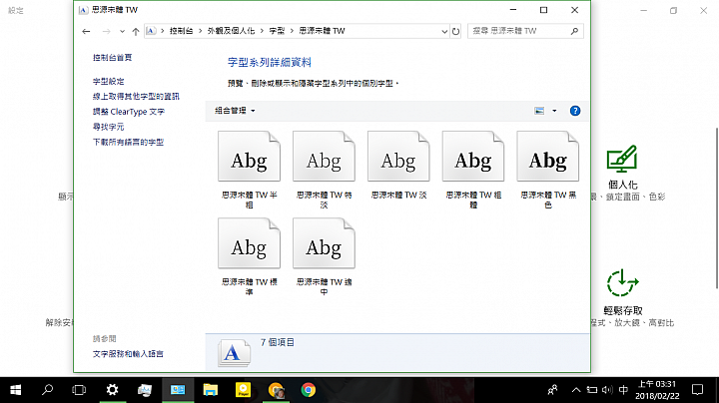Select the 思源宋體 TW 標準 font icon
This screenshot has width=719, height=403.
(249, 243)
